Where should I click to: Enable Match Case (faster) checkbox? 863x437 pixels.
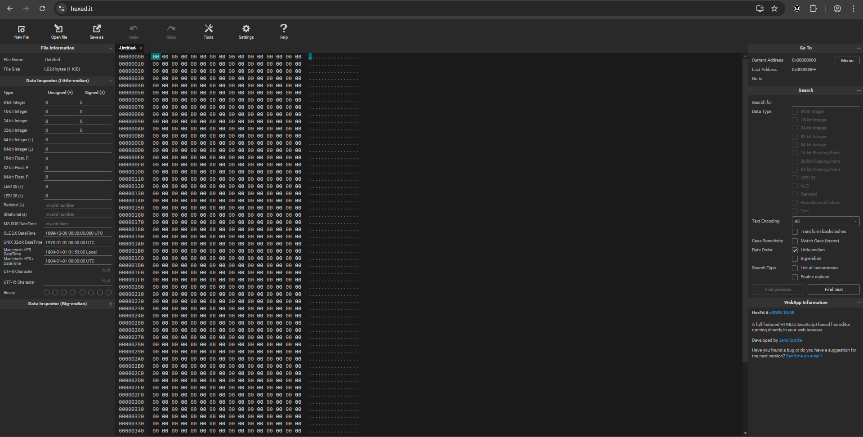click(x=795, y=241)
